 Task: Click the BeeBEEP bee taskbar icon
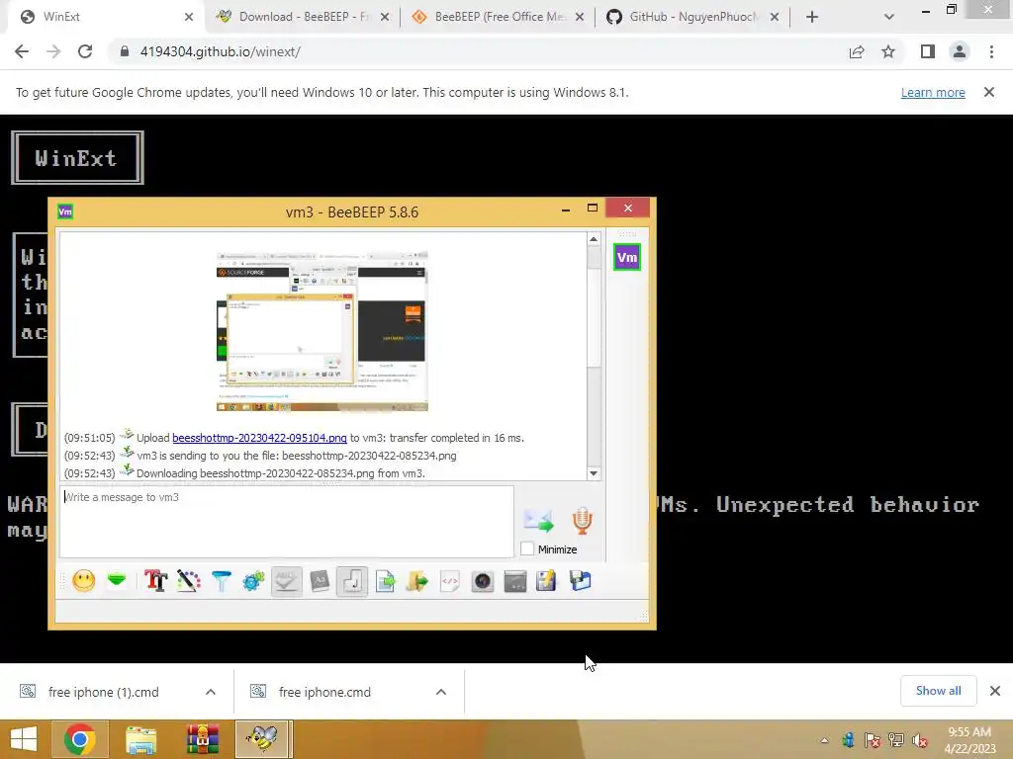(x=261, y=739)
